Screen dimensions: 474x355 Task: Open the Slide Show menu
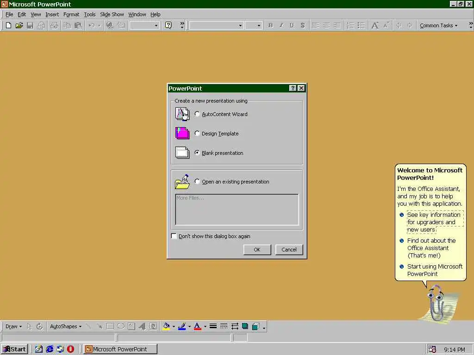click(112, 14)
